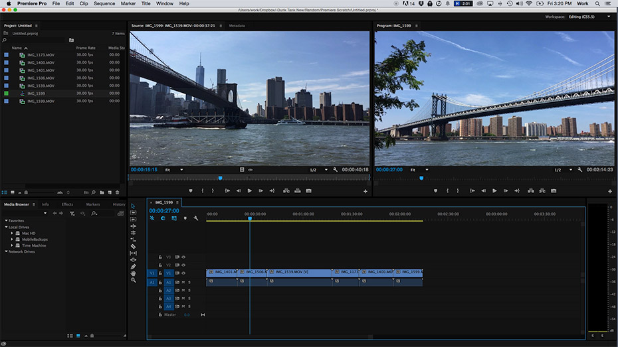Open the Sequence menu

coord(104,3)
